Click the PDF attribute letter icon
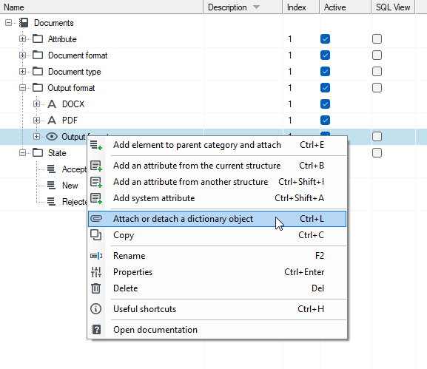427x369 pixels. 52,121
